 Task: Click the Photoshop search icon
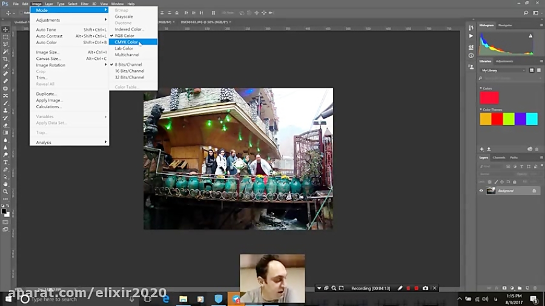coord(526,13)
